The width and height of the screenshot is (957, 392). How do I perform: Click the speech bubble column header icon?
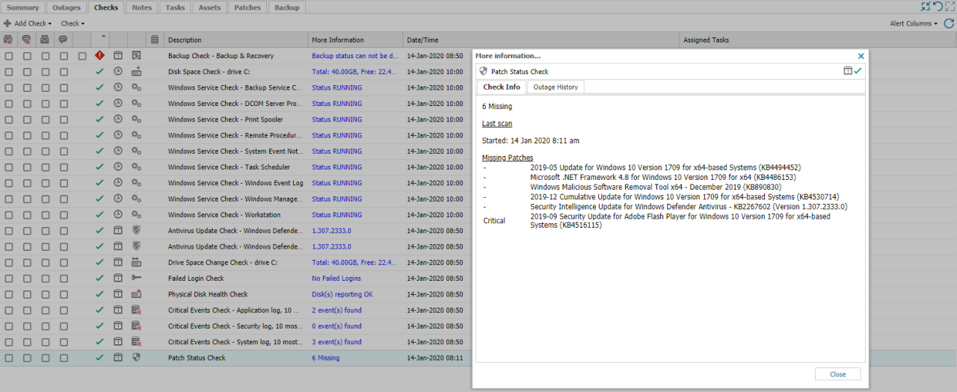click(64, 40)
